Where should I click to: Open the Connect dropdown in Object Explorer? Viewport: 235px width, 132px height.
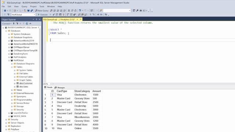(x=7, y=23)
